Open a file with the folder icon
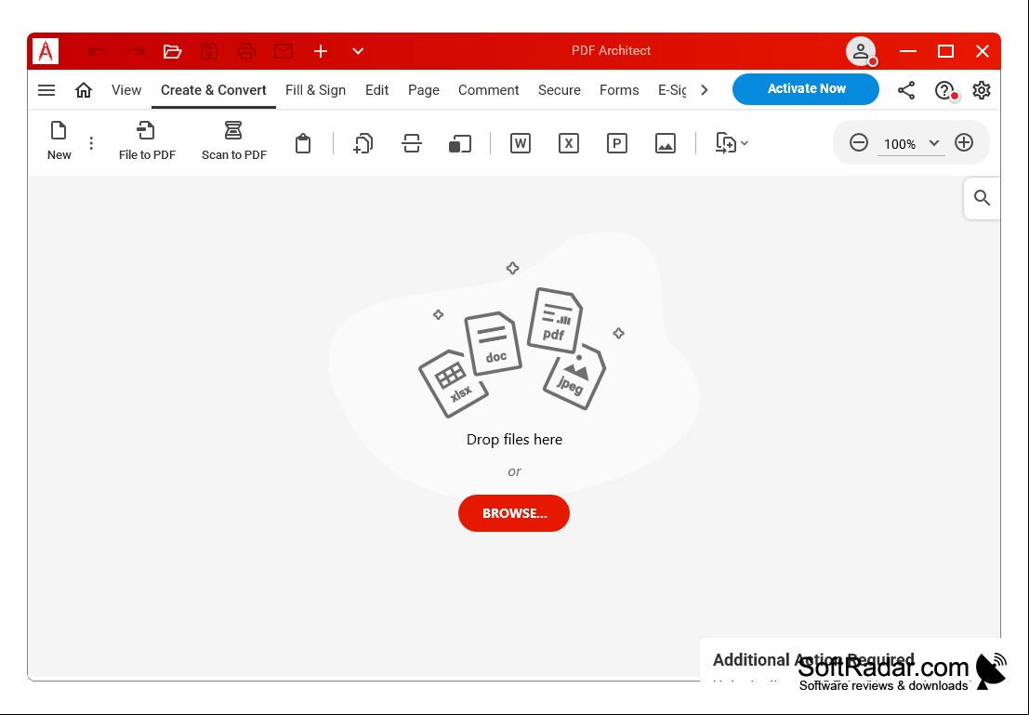This screenshot has width=1029, height=715. pos(172,51)
